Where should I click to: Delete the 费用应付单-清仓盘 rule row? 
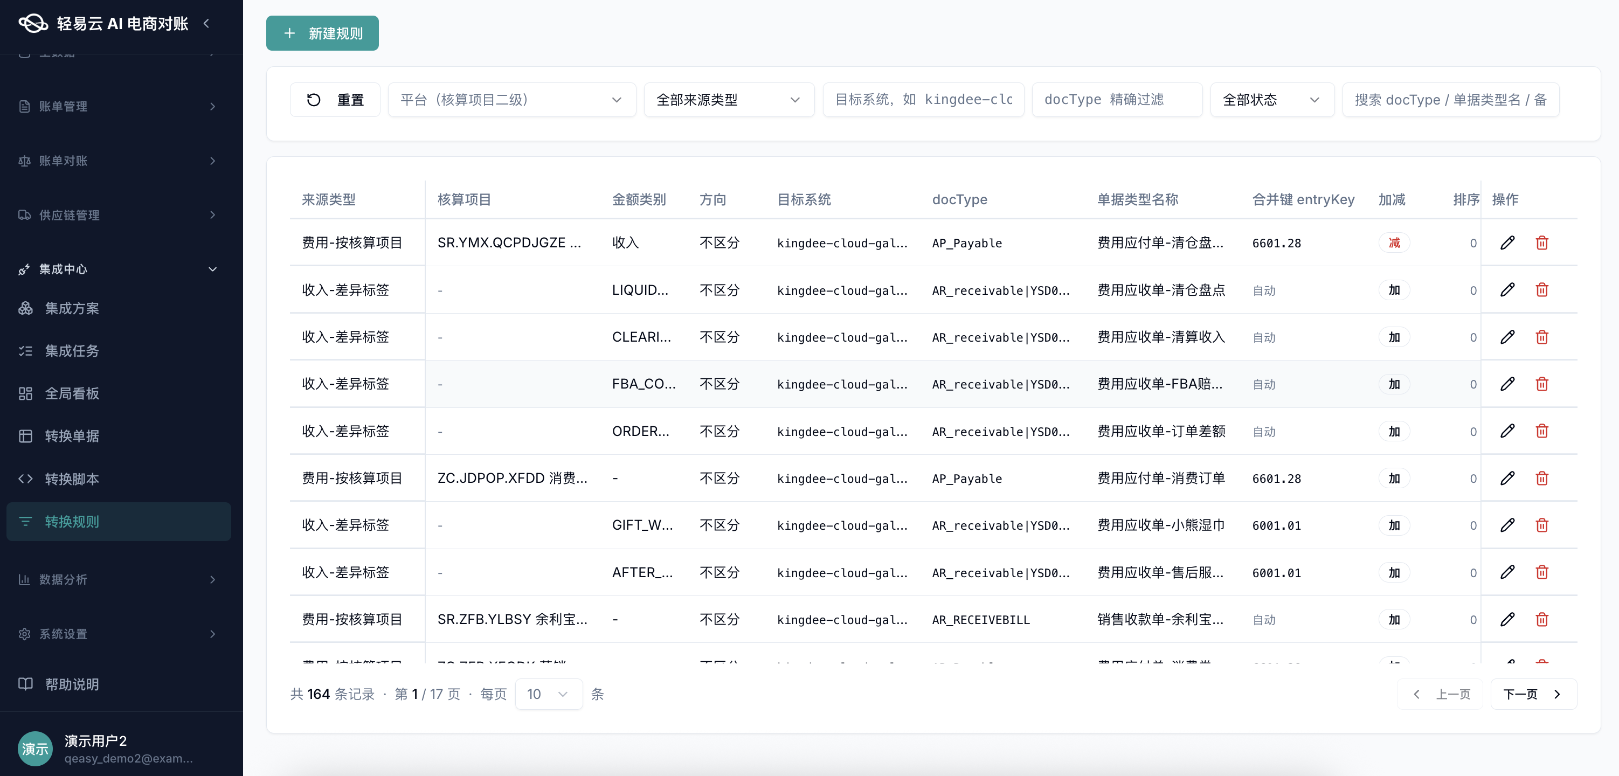[x=1542, y=242]
